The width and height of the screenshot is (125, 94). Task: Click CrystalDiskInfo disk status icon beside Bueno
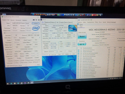(x=78, y=24)
